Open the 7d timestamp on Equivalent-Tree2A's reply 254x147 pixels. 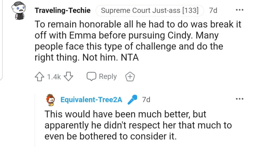[146, 99]
